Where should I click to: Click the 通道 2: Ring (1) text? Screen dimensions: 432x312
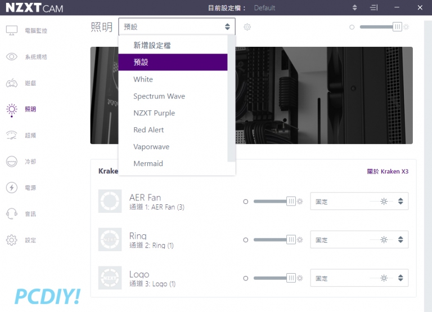pos(151,246)
